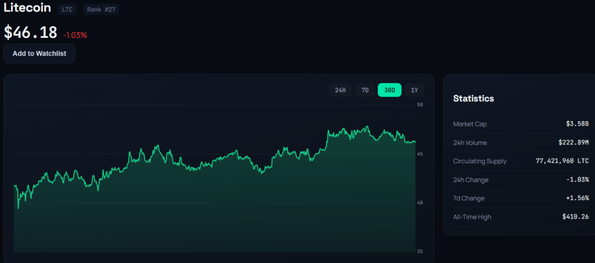Switch chart to 24H range

click(x=340, y=90)
